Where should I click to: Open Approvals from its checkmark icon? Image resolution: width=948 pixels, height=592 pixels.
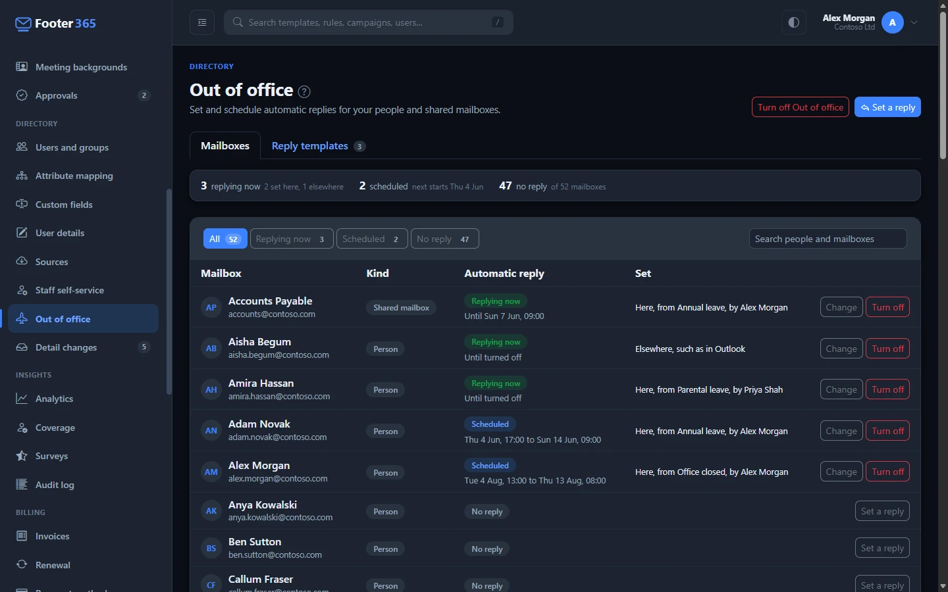(x=22, y=95)
